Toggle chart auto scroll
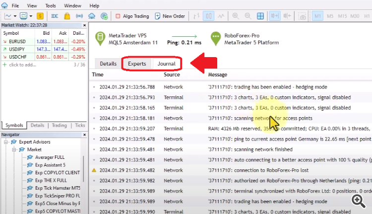Image resolution: width=372 pixels, height=214 pixels. 275,16
